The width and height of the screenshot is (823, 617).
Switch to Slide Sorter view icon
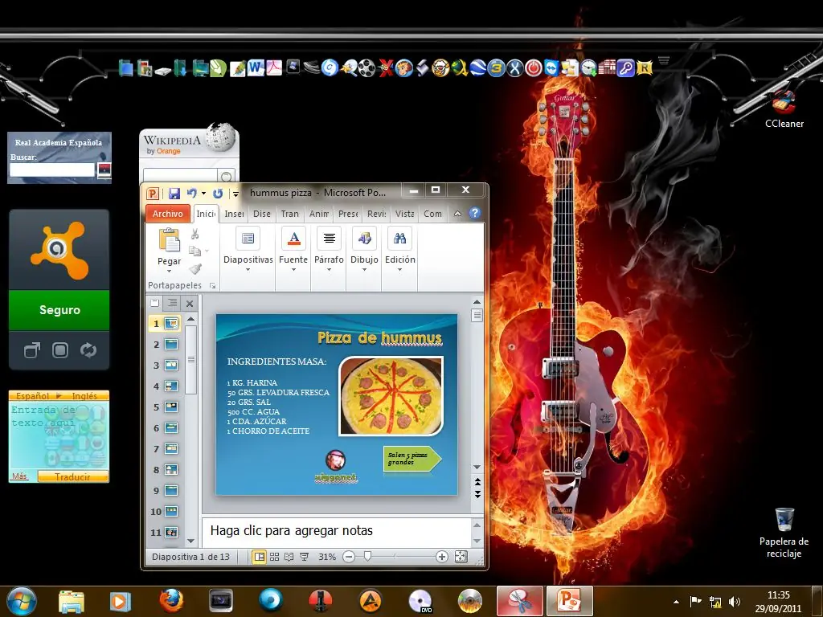pos(274,557)
